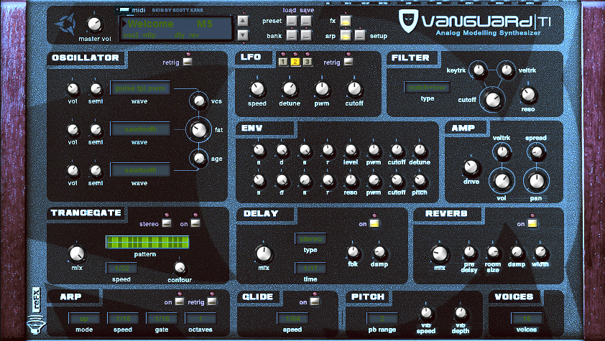The height and width of the screenshot is (341, 605).
Task: Click the bank load button
Action: tap(292, 35)
